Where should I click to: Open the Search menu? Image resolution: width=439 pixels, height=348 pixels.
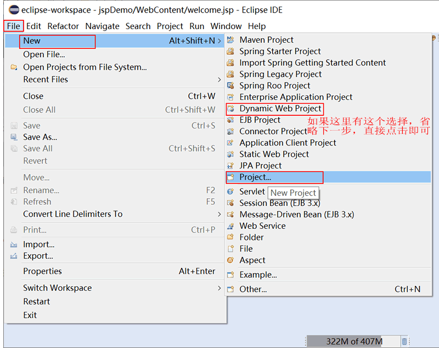[138, 26]
